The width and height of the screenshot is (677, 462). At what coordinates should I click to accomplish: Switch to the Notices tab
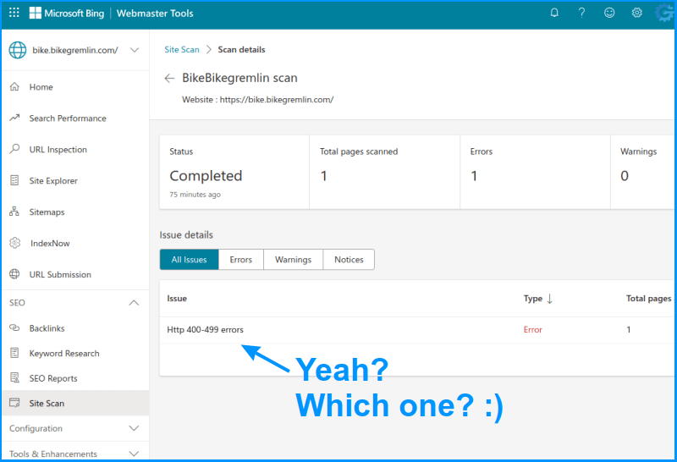[x=349, y=260]
